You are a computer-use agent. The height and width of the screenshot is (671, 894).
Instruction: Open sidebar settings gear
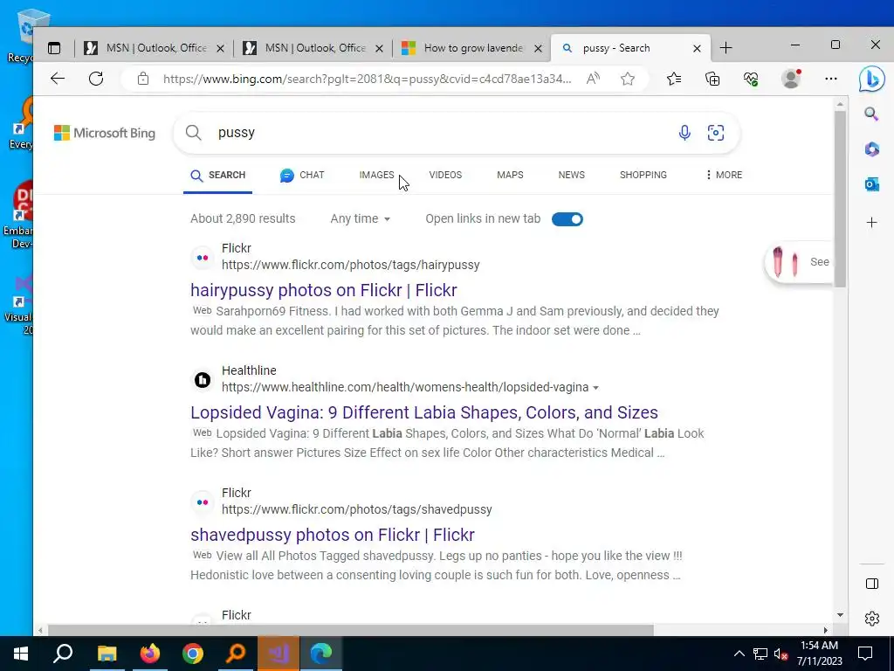[872, 619]
